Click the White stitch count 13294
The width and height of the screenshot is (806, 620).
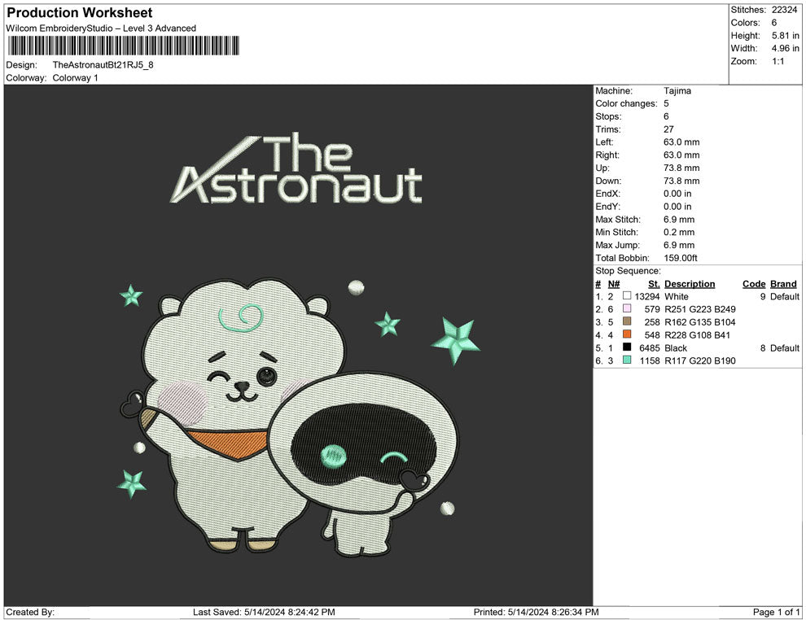646,296
